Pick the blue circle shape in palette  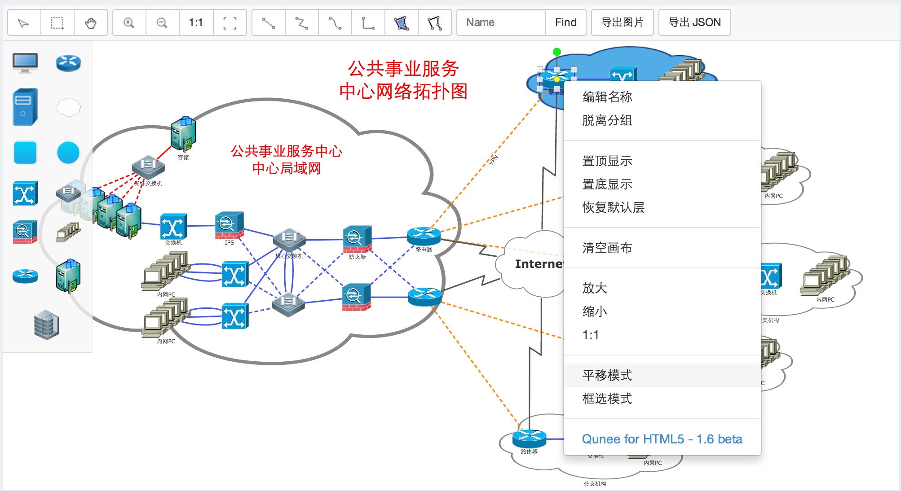coord(68,153)
